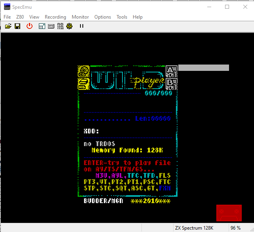Maximize the SpecEmu window
Viewport: 254px width, 232px height.
[x=227, y=7]
